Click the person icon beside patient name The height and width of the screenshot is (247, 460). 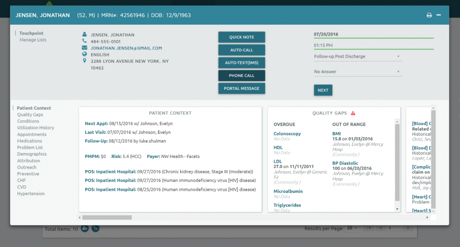click(84, 34)
